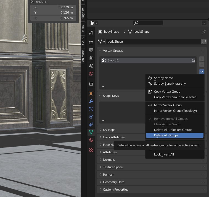Open the Physics properties tab
Viewport: 209px width, 197px height.
coord(91,117)
